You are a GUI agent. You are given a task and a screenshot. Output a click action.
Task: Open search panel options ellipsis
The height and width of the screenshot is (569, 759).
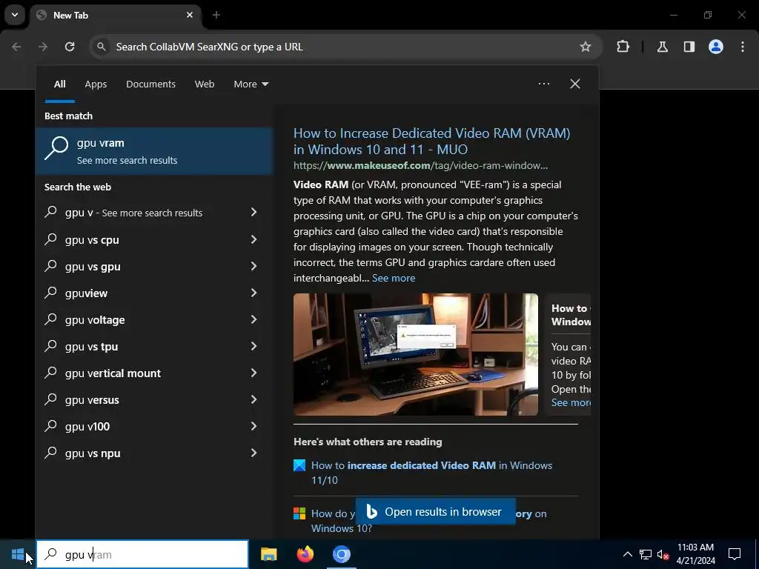(x=543, y=84)
